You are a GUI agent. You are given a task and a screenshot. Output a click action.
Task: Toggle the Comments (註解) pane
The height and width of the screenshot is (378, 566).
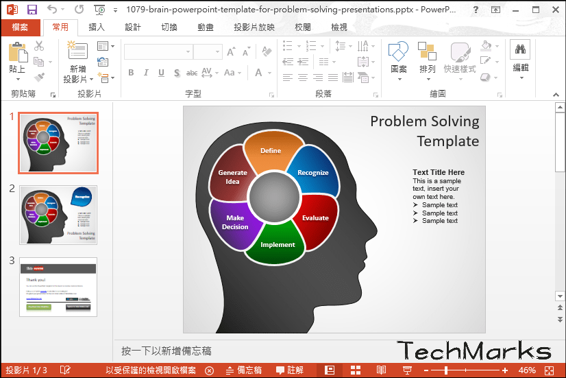[x=290, y=370]
